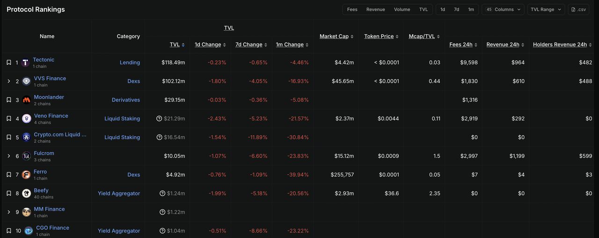The width and height of the screenshot is (599, 238).
Task: Sort by the Market Cap column header
Action: (334, 36)
